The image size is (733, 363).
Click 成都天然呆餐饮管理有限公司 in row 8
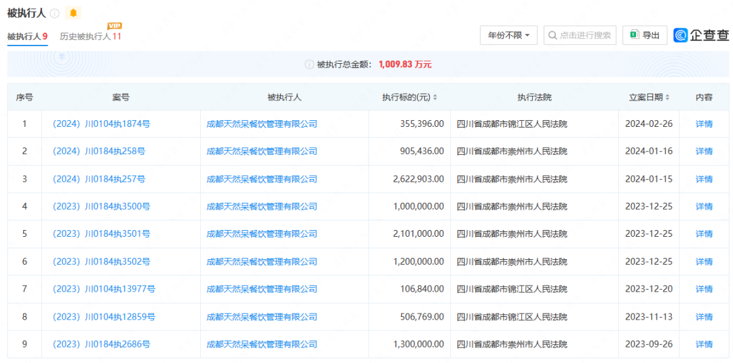(262, 317)
